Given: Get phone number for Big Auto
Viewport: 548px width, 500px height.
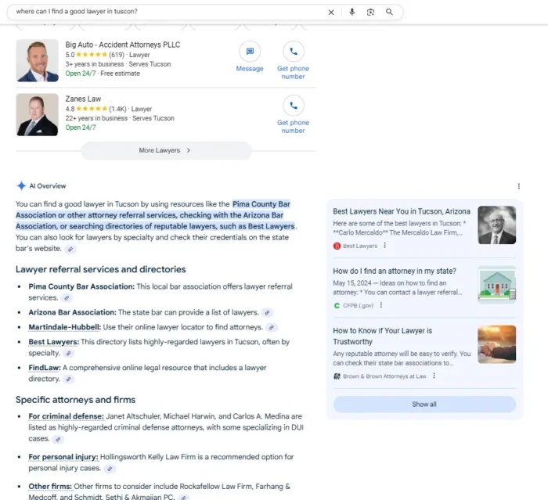Looking at the screenshot, I should pos(294,61).
